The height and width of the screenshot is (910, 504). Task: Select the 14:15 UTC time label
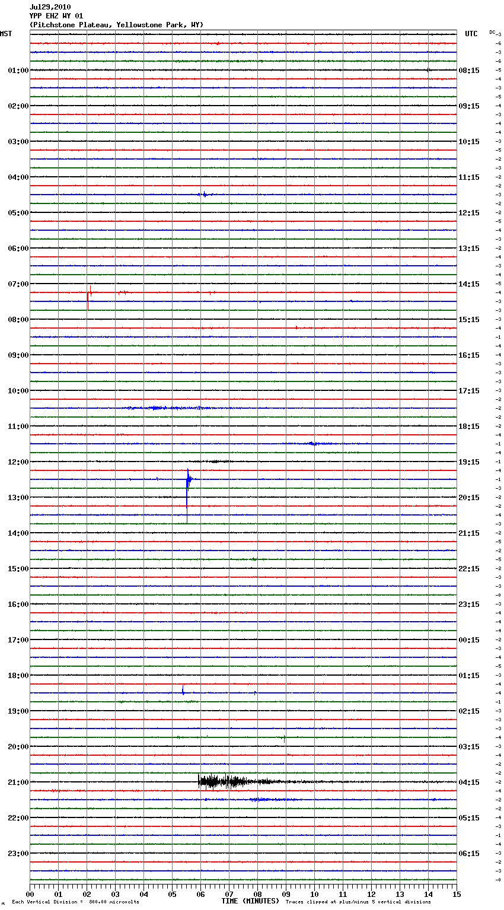[x=469, y=284]
